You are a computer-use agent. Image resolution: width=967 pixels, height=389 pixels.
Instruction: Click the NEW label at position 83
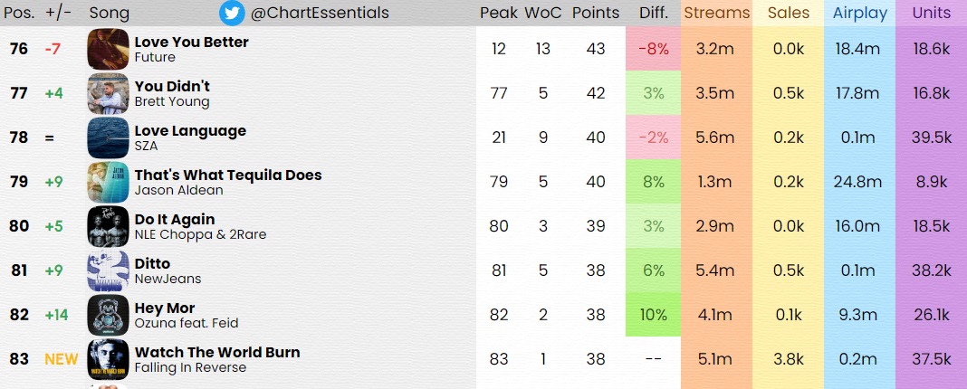(61, 359)
